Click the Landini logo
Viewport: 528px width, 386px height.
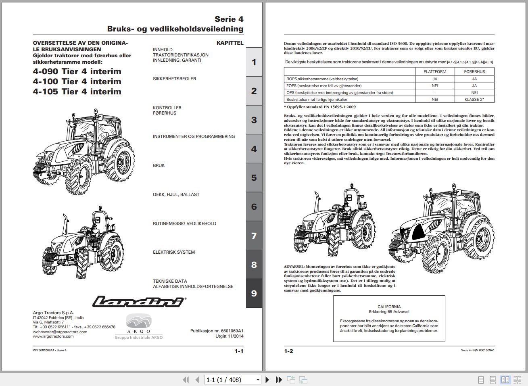click(139, 302)
